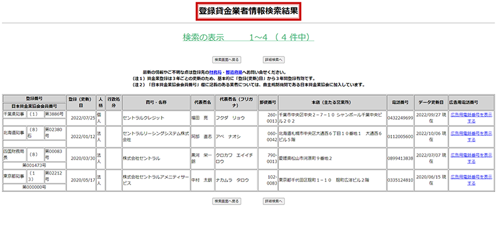
Task: Click the 登録貸金業者情報検索結果 page title
Action: (x=248, y=11)
